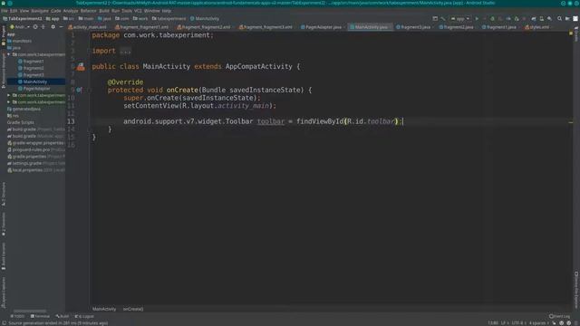Click the 4 spaces indent status entry
The width and height of the screenshot is (580, 326).
(x=538, y=323)
